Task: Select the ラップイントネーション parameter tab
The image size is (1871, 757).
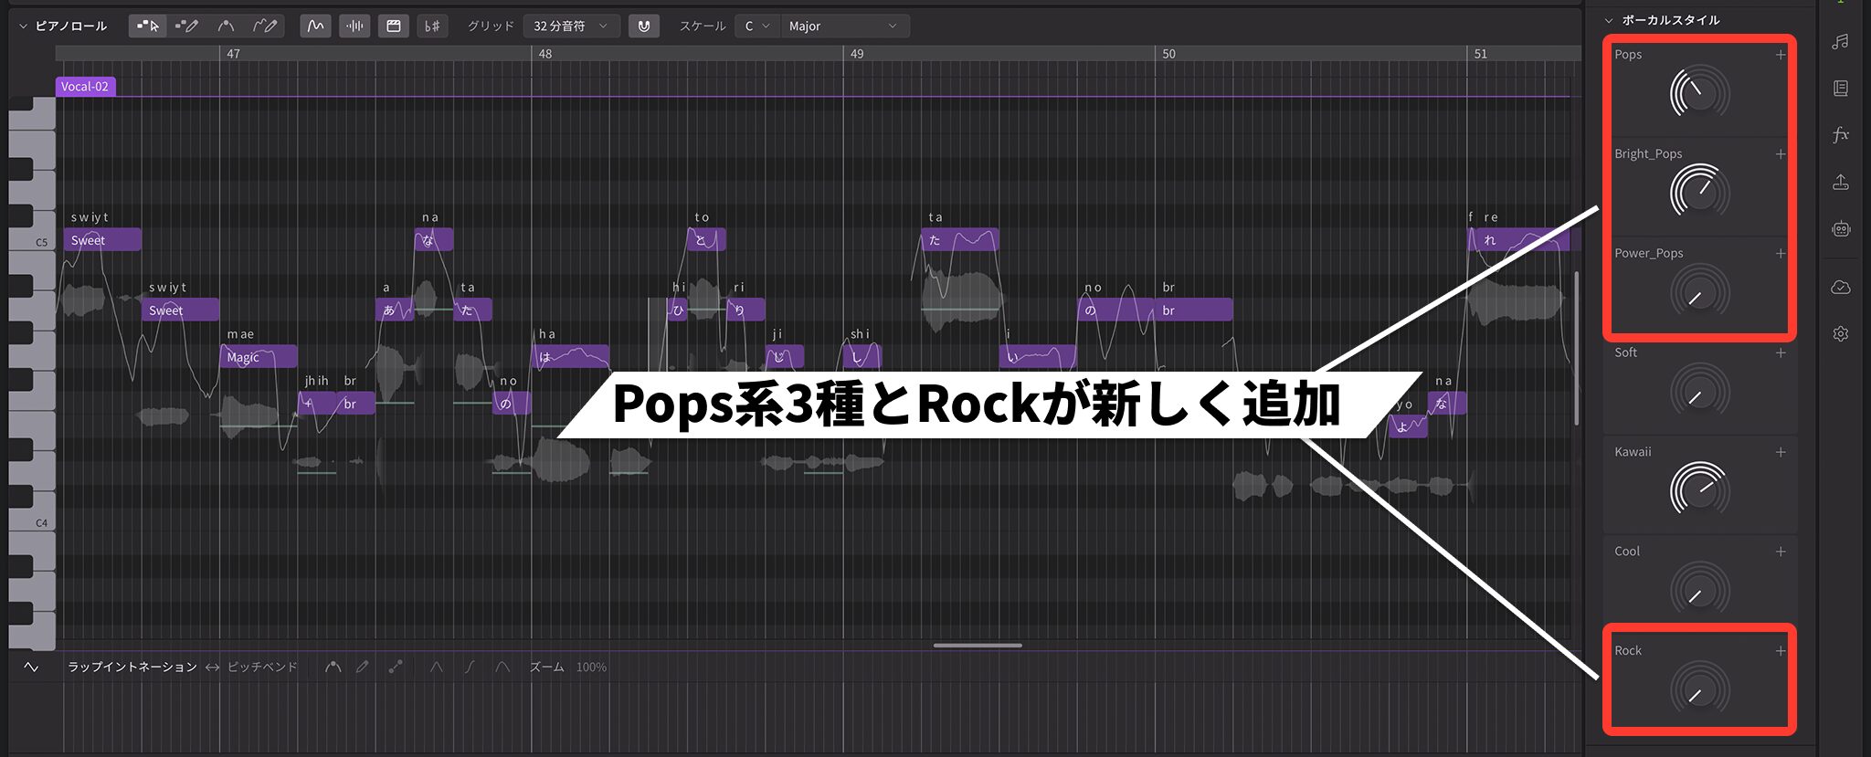Action: 132,668
